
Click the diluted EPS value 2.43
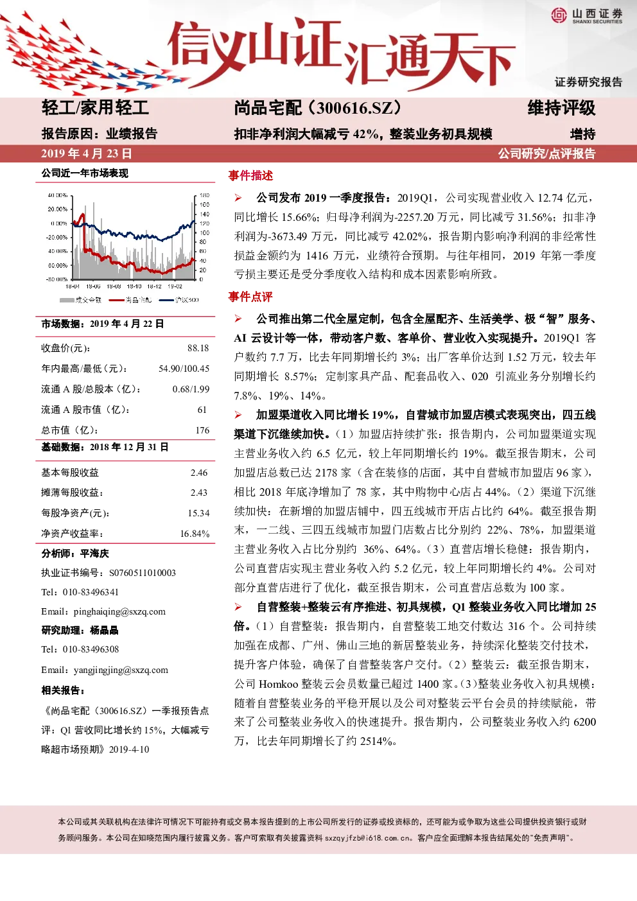199,493
